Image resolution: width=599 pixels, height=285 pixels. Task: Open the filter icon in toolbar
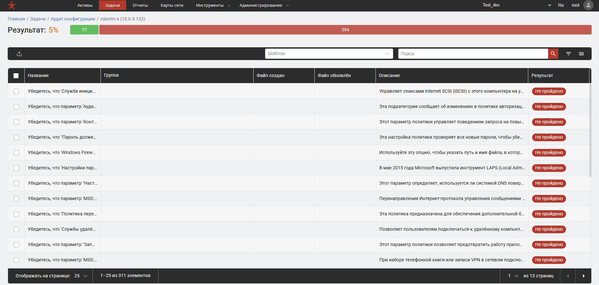point(568,54)
